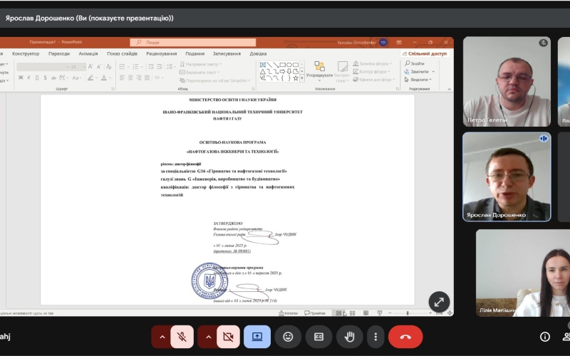This screenshot has width=570, height=356.
Task: Align text right icon
Action: tap(138, 78)
